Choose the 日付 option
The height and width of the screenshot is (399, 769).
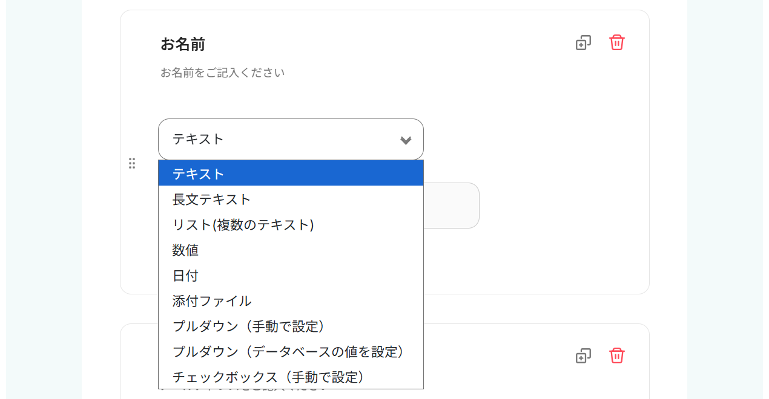[x=291, y=276]
